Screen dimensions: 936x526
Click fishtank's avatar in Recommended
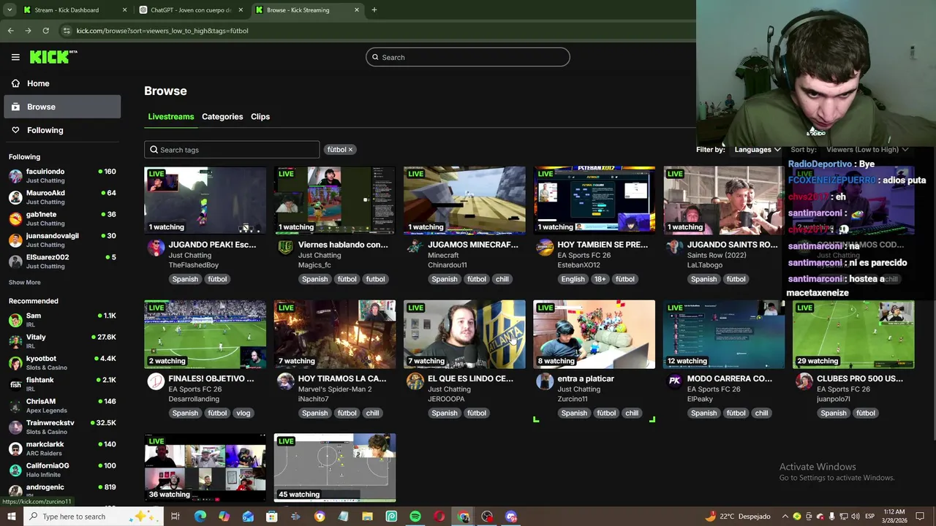point(15,384)
